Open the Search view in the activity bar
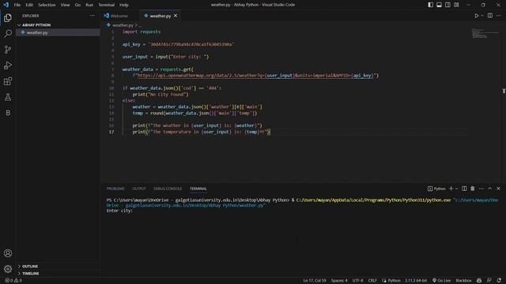The image size is (506, 284). click(8, 33)
